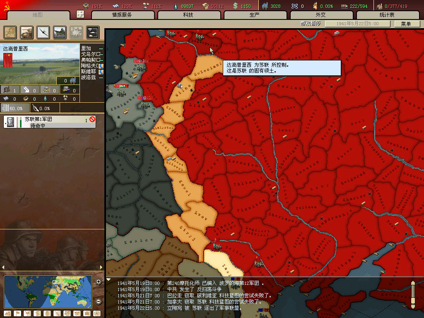Click the world minimap
Viewport: 424px width, 318px height.
48,292
